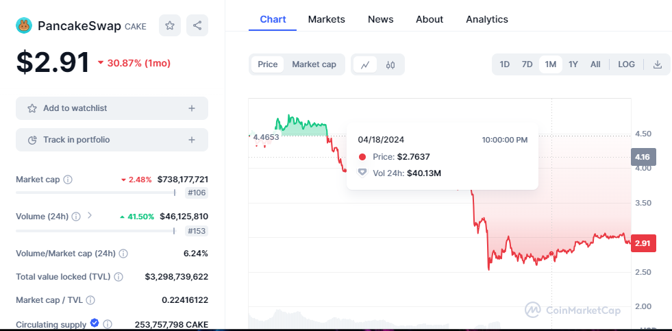Show Market cap / TVL info tooltip
This screenshot has width=672, height=331.
point(90,300)
